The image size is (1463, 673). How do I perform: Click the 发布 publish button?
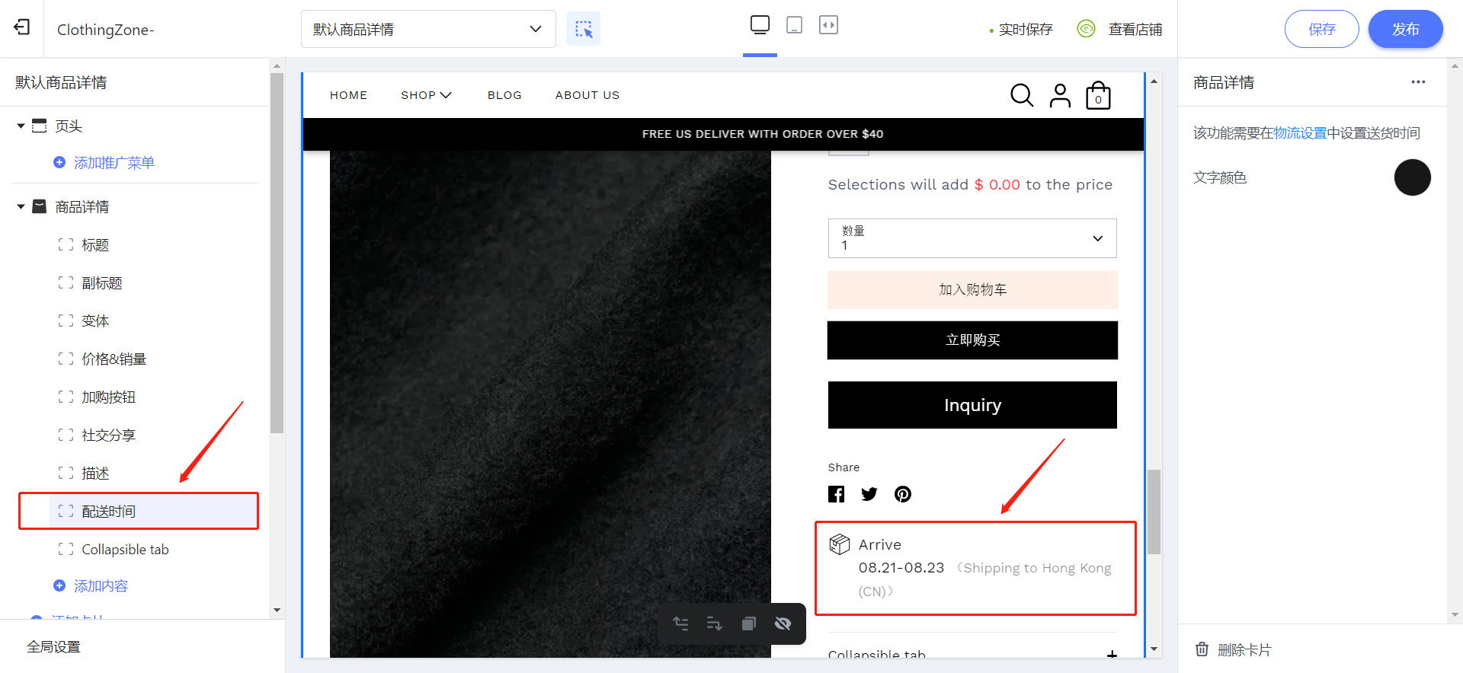[x=1406, y=29]
